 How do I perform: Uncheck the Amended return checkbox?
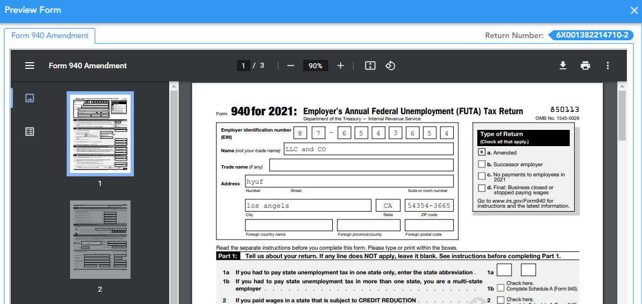tap(482, 152)
